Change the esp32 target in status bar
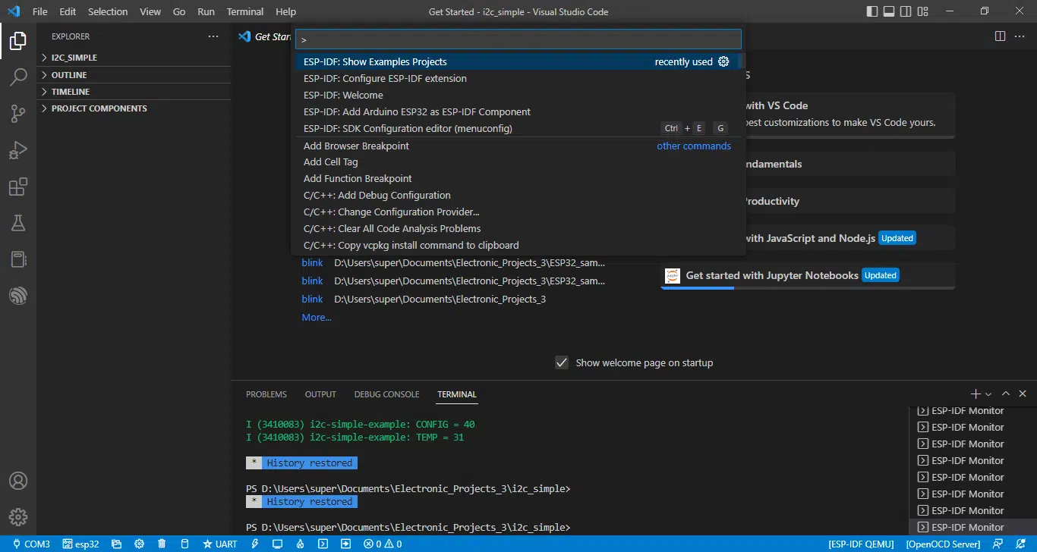Screen dimensions: 1037x552 (80, 544)
